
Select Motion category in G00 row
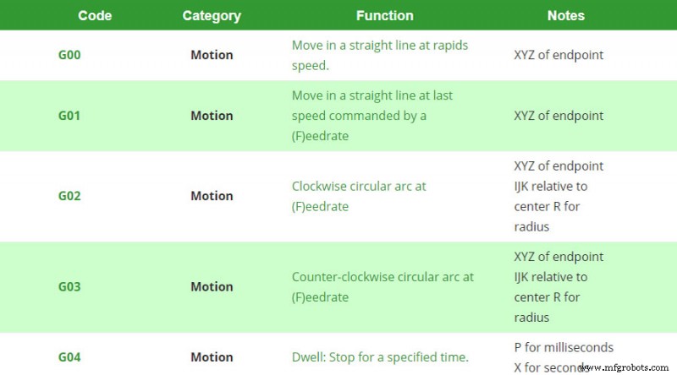coord(212,55)
